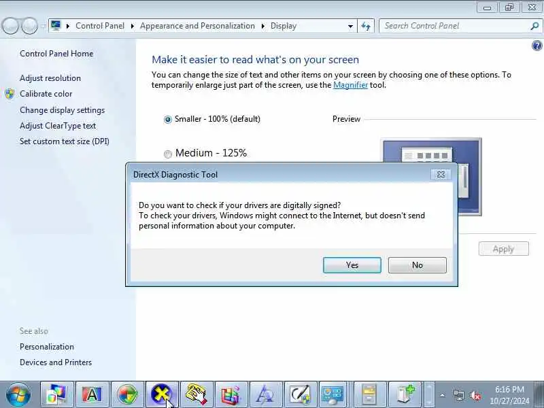Image resolution: width=544 pixels, height=408 pixels.
Task: Click the shield icon beside Calibrate color
Action: click(x=10, y=94)
